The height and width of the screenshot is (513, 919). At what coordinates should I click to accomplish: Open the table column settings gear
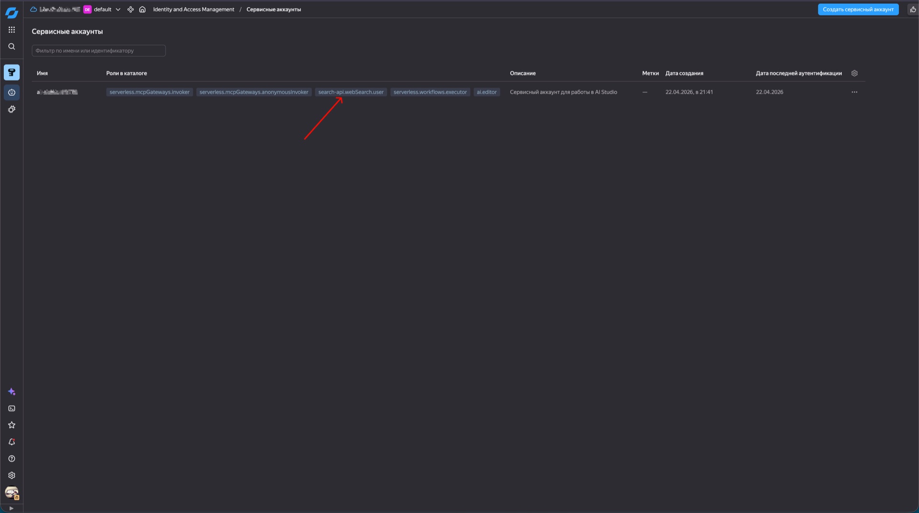click(x=855, y=73)
